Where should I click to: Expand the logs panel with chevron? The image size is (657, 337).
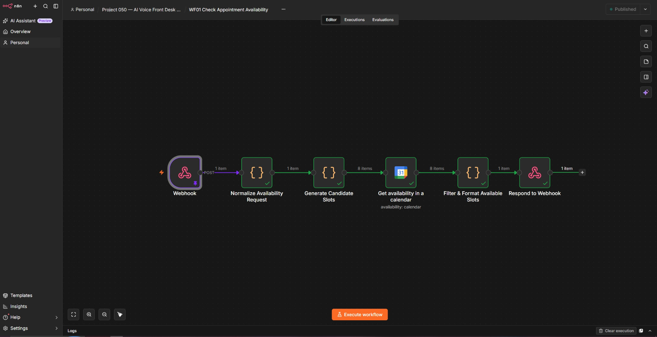(650, 331)
